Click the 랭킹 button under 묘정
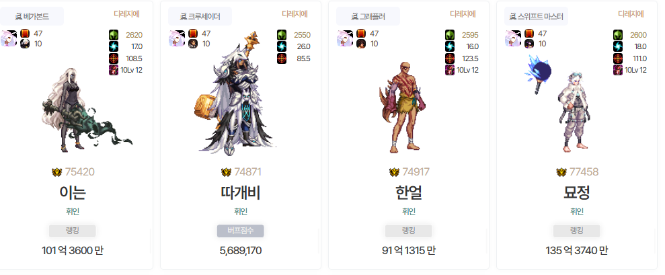This screenshot has width=665, height=275. pyautogui.click(x=577, y=231)
